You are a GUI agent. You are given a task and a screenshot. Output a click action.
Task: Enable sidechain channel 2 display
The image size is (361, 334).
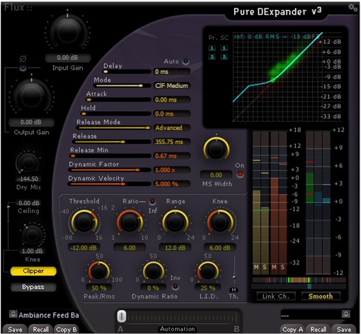[x=224, y=57]
